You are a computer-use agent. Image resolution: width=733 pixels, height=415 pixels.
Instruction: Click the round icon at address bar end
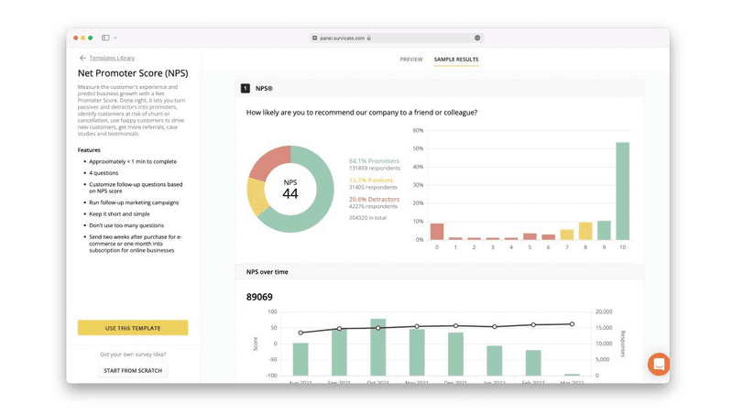click(x=477, y=38)
